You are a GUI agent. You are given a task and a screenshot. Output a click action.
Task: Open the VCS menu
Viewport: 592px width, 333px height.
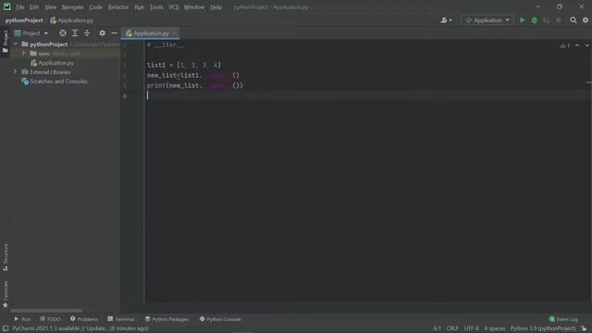[x=174, y=7]
